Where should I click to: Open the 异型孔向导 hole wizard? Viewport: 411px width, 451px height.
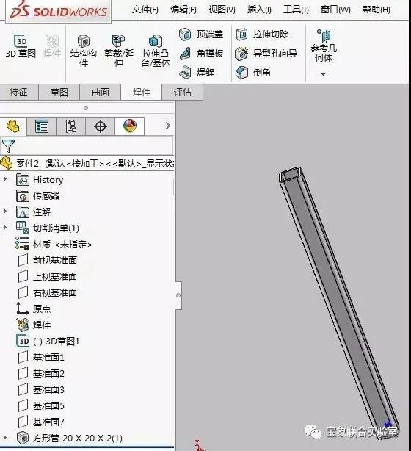click(x=266, y=54)
